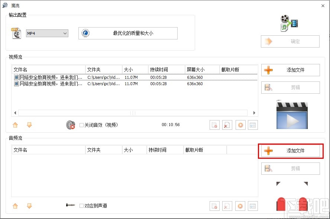Move selected audio stream item down
Image resolution: width=330 pixels, height=219 pixels.
click(29, 206)
